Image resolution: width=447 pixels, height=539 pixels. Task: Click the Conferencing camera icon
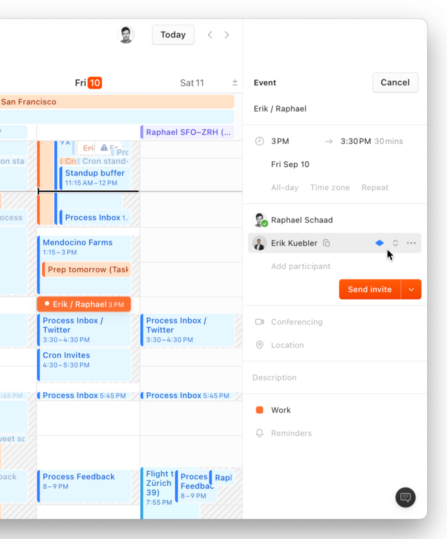coord(260,322)
